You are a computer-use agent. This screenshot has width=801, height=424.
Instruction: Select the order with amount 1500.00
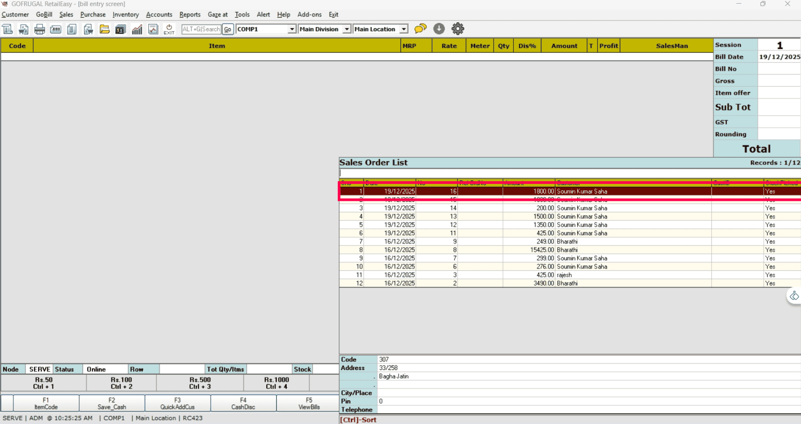coord(570,216)
